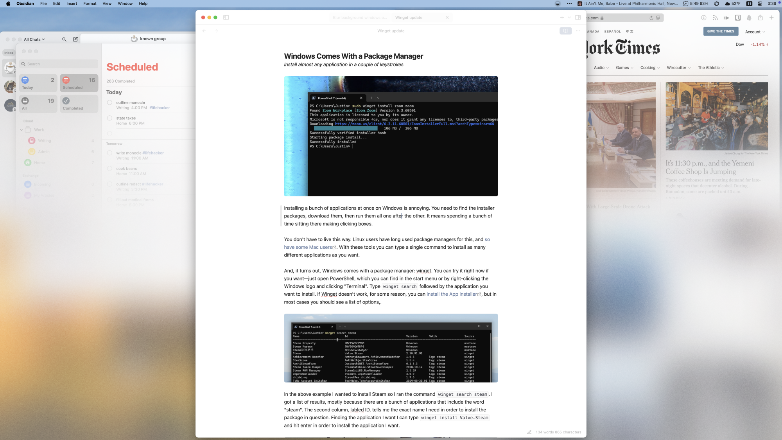Open Control Center in the menu bar
The image size is (782, 440).
[760, 4]
